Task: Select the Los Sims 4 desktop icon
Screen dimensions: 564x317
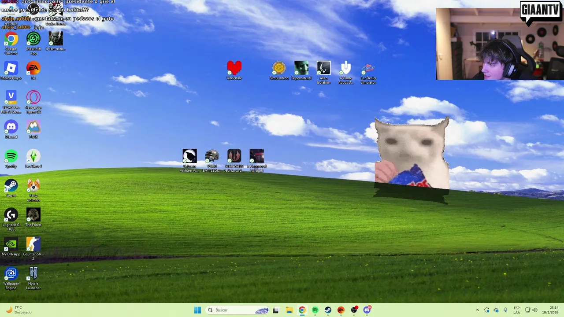Action: click(33, 159)
